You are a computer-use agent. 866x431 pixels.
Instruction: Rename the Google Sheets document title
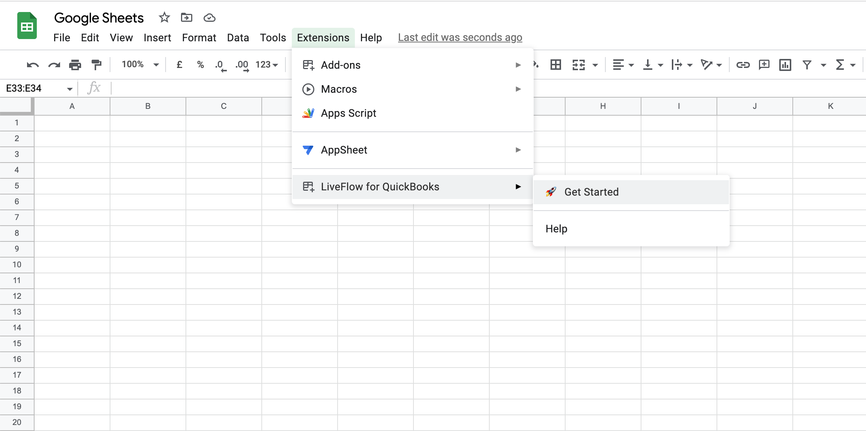(99, 18)
